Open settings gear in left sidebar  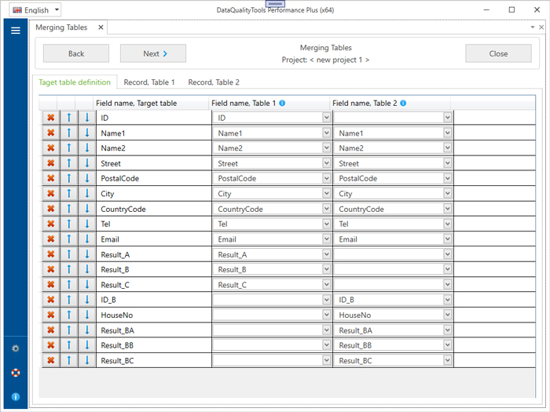point(15,348)
